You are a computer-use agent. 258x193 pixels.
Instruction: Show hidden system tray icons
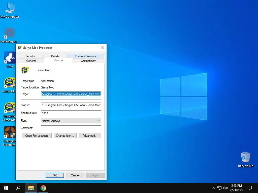click(x=213, y=188)
